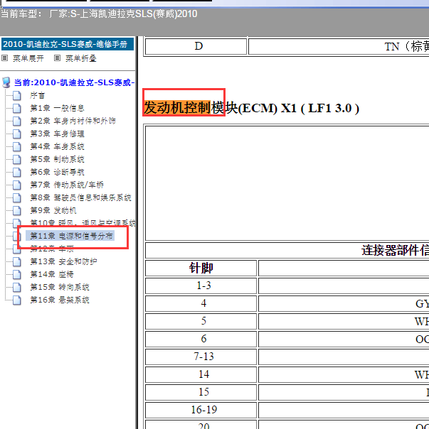The image size is (429, 429).
Task: Click the 针脚 column header
Action: (201, 268)
